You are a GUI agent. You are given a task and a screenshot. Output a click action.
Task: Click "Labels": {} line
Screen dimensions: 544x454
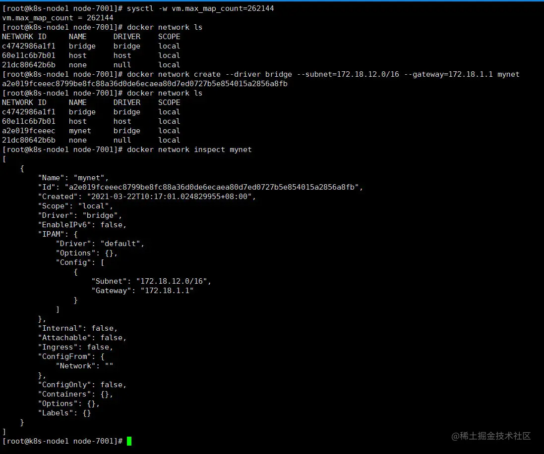point(64,413)
